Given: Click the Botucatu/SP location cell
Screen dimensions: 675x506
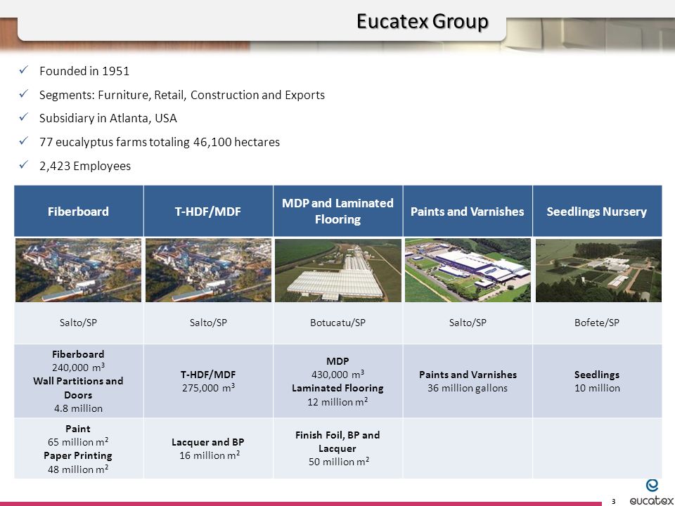Looking at the screenshot, I should [338, 323].
